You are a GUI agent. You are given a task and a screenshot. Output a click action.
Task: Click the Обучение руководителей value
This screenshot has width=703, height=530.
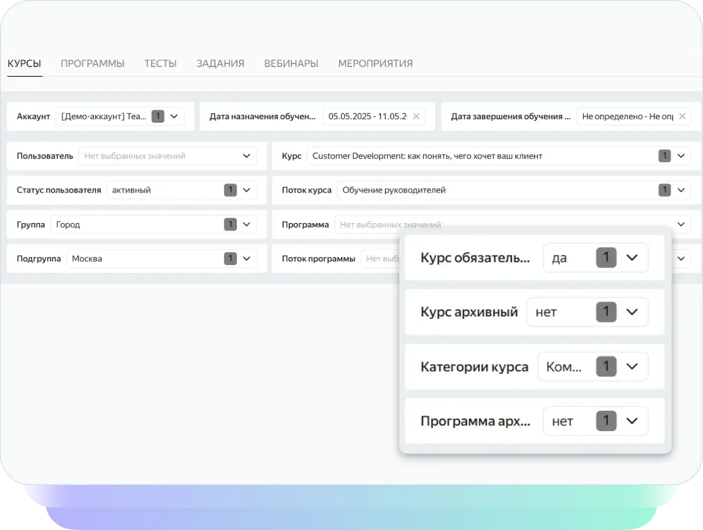point(394,190)
